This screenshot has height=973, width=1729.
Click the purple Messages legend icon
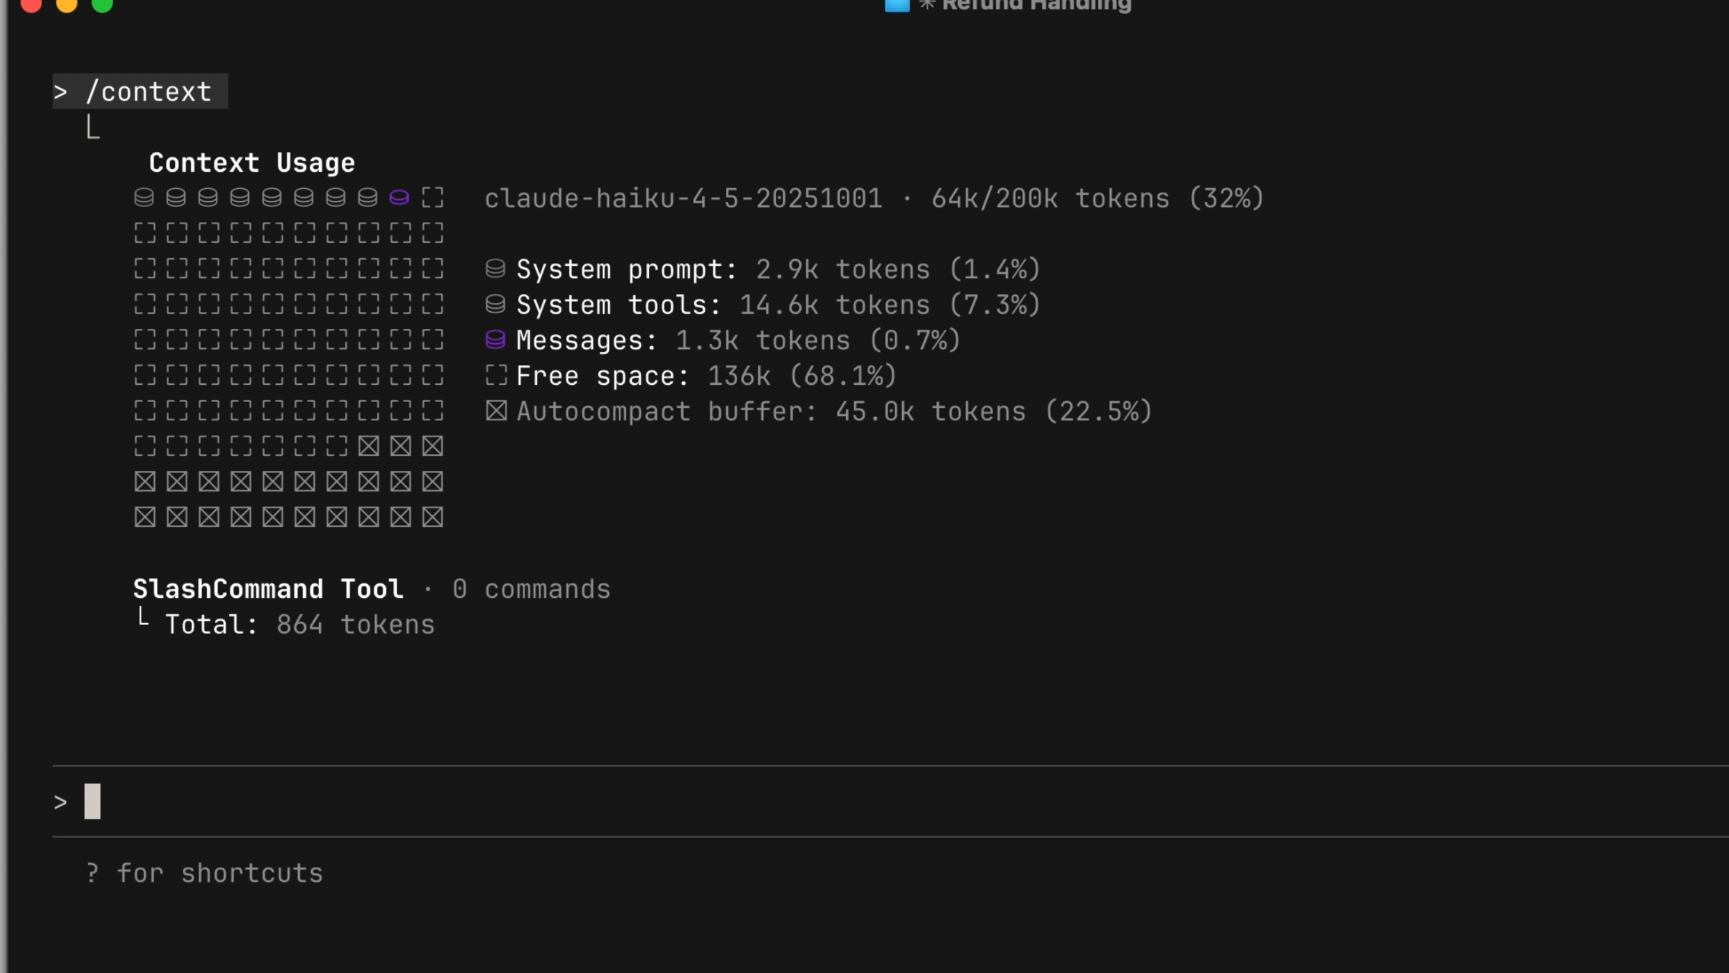coord(495,340)
